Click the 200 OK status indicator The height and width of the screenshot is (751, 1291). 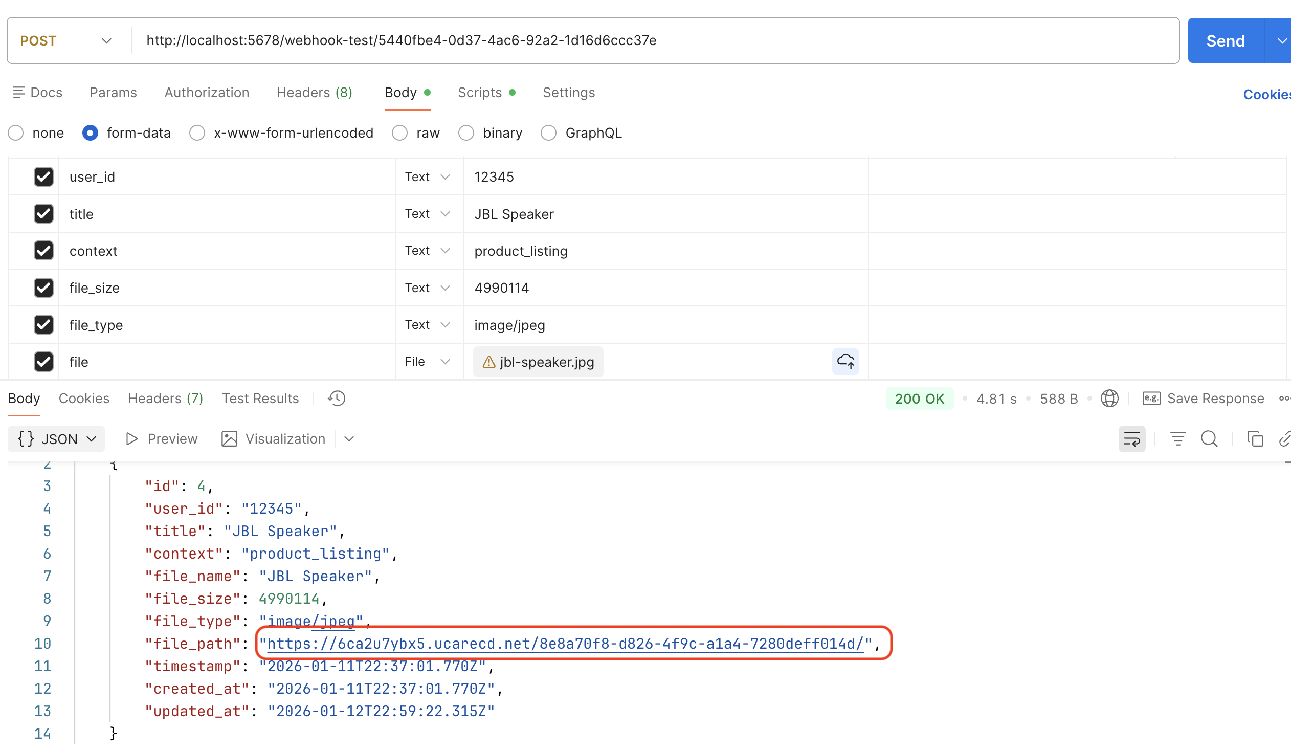tap(919, 399)
